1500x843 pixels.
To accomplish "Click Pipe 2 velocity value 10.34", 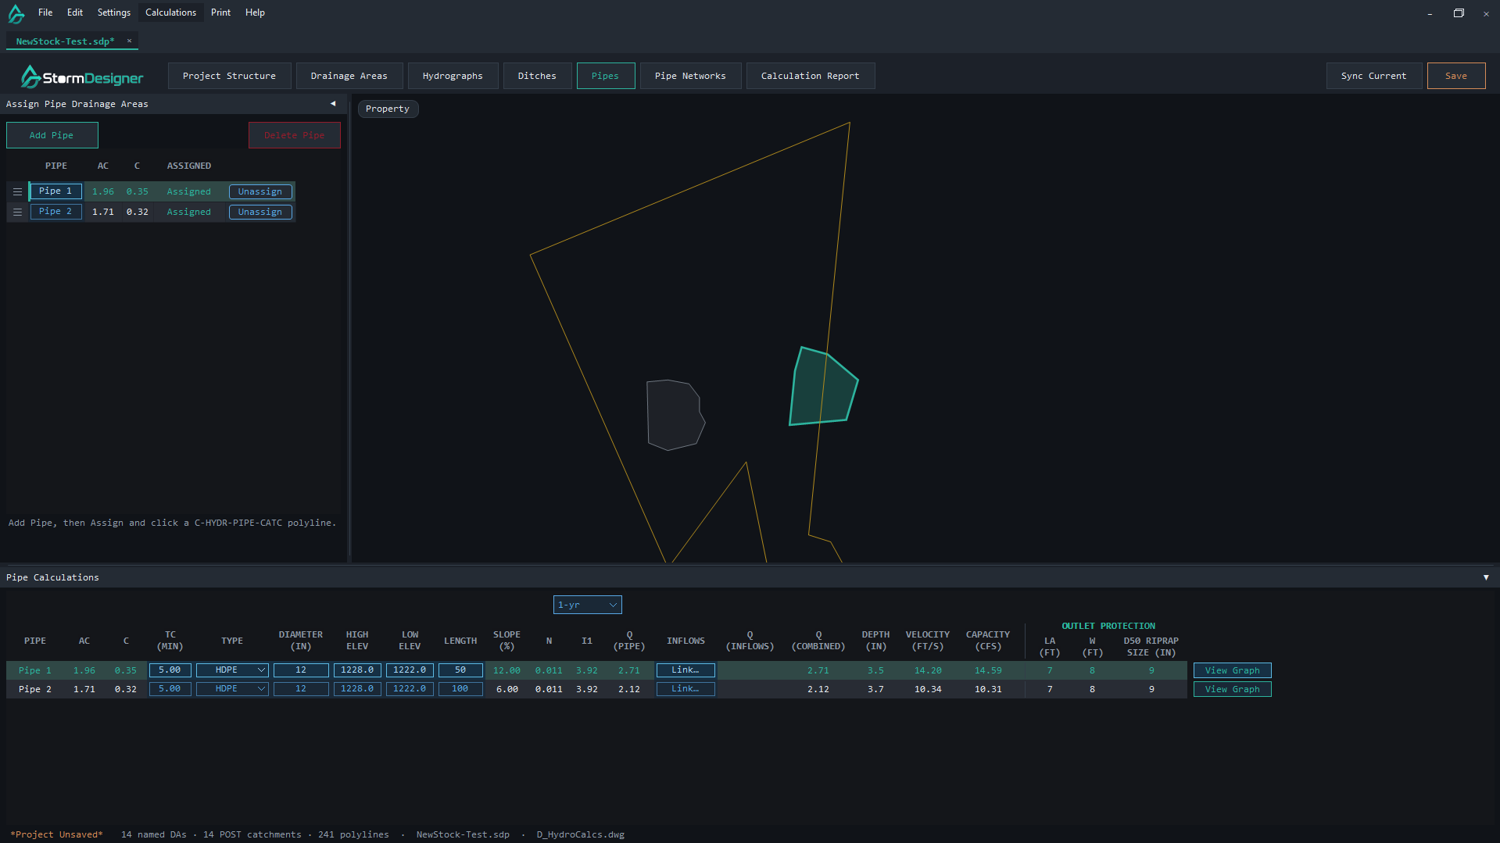I will (928, 689).
